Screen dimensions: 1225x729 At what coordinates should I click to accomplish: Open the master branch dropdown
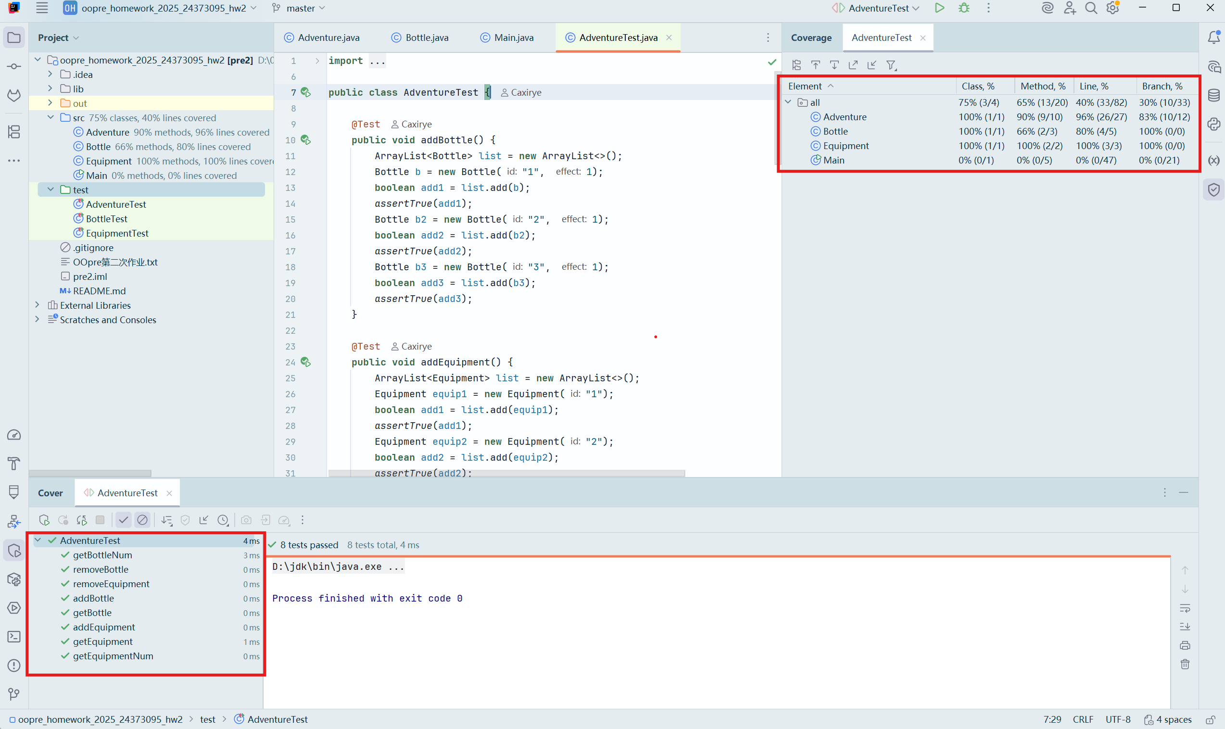click(300, 8)
